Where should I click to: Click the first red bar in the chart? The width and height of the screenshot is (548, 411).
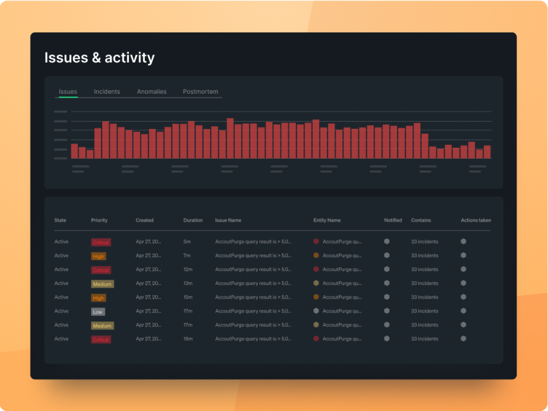tap(74, 151)
